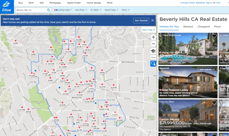Open the Mortgages menu

pos(55,3)
